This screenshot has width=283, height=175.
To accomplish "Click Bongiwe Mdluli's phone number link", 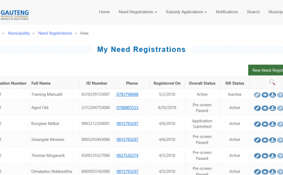I will tap(127, 123).
